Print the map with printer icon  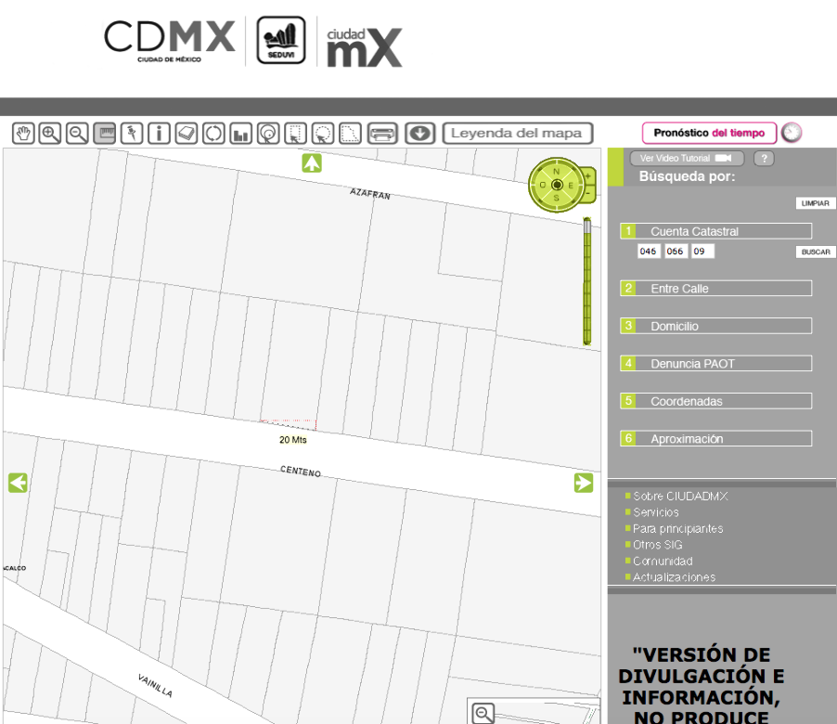pyautogui.click(x=382, y=134)
